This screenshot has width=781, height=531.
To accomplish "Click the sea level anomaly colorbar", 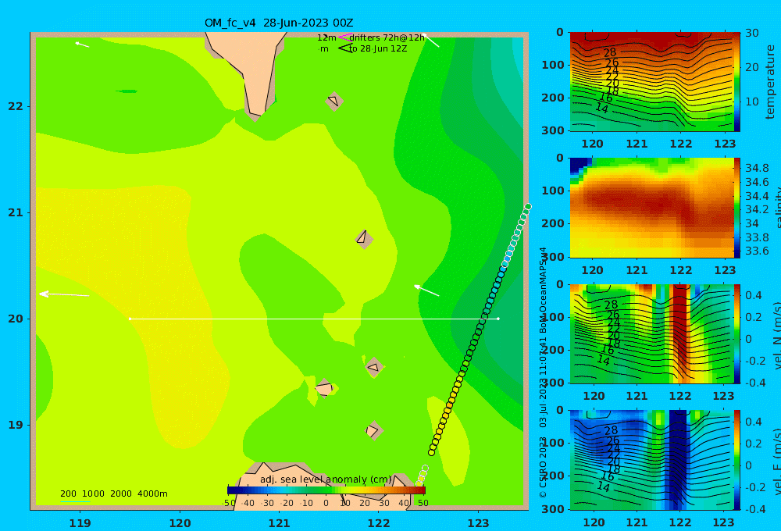I will tap(326, 490).
